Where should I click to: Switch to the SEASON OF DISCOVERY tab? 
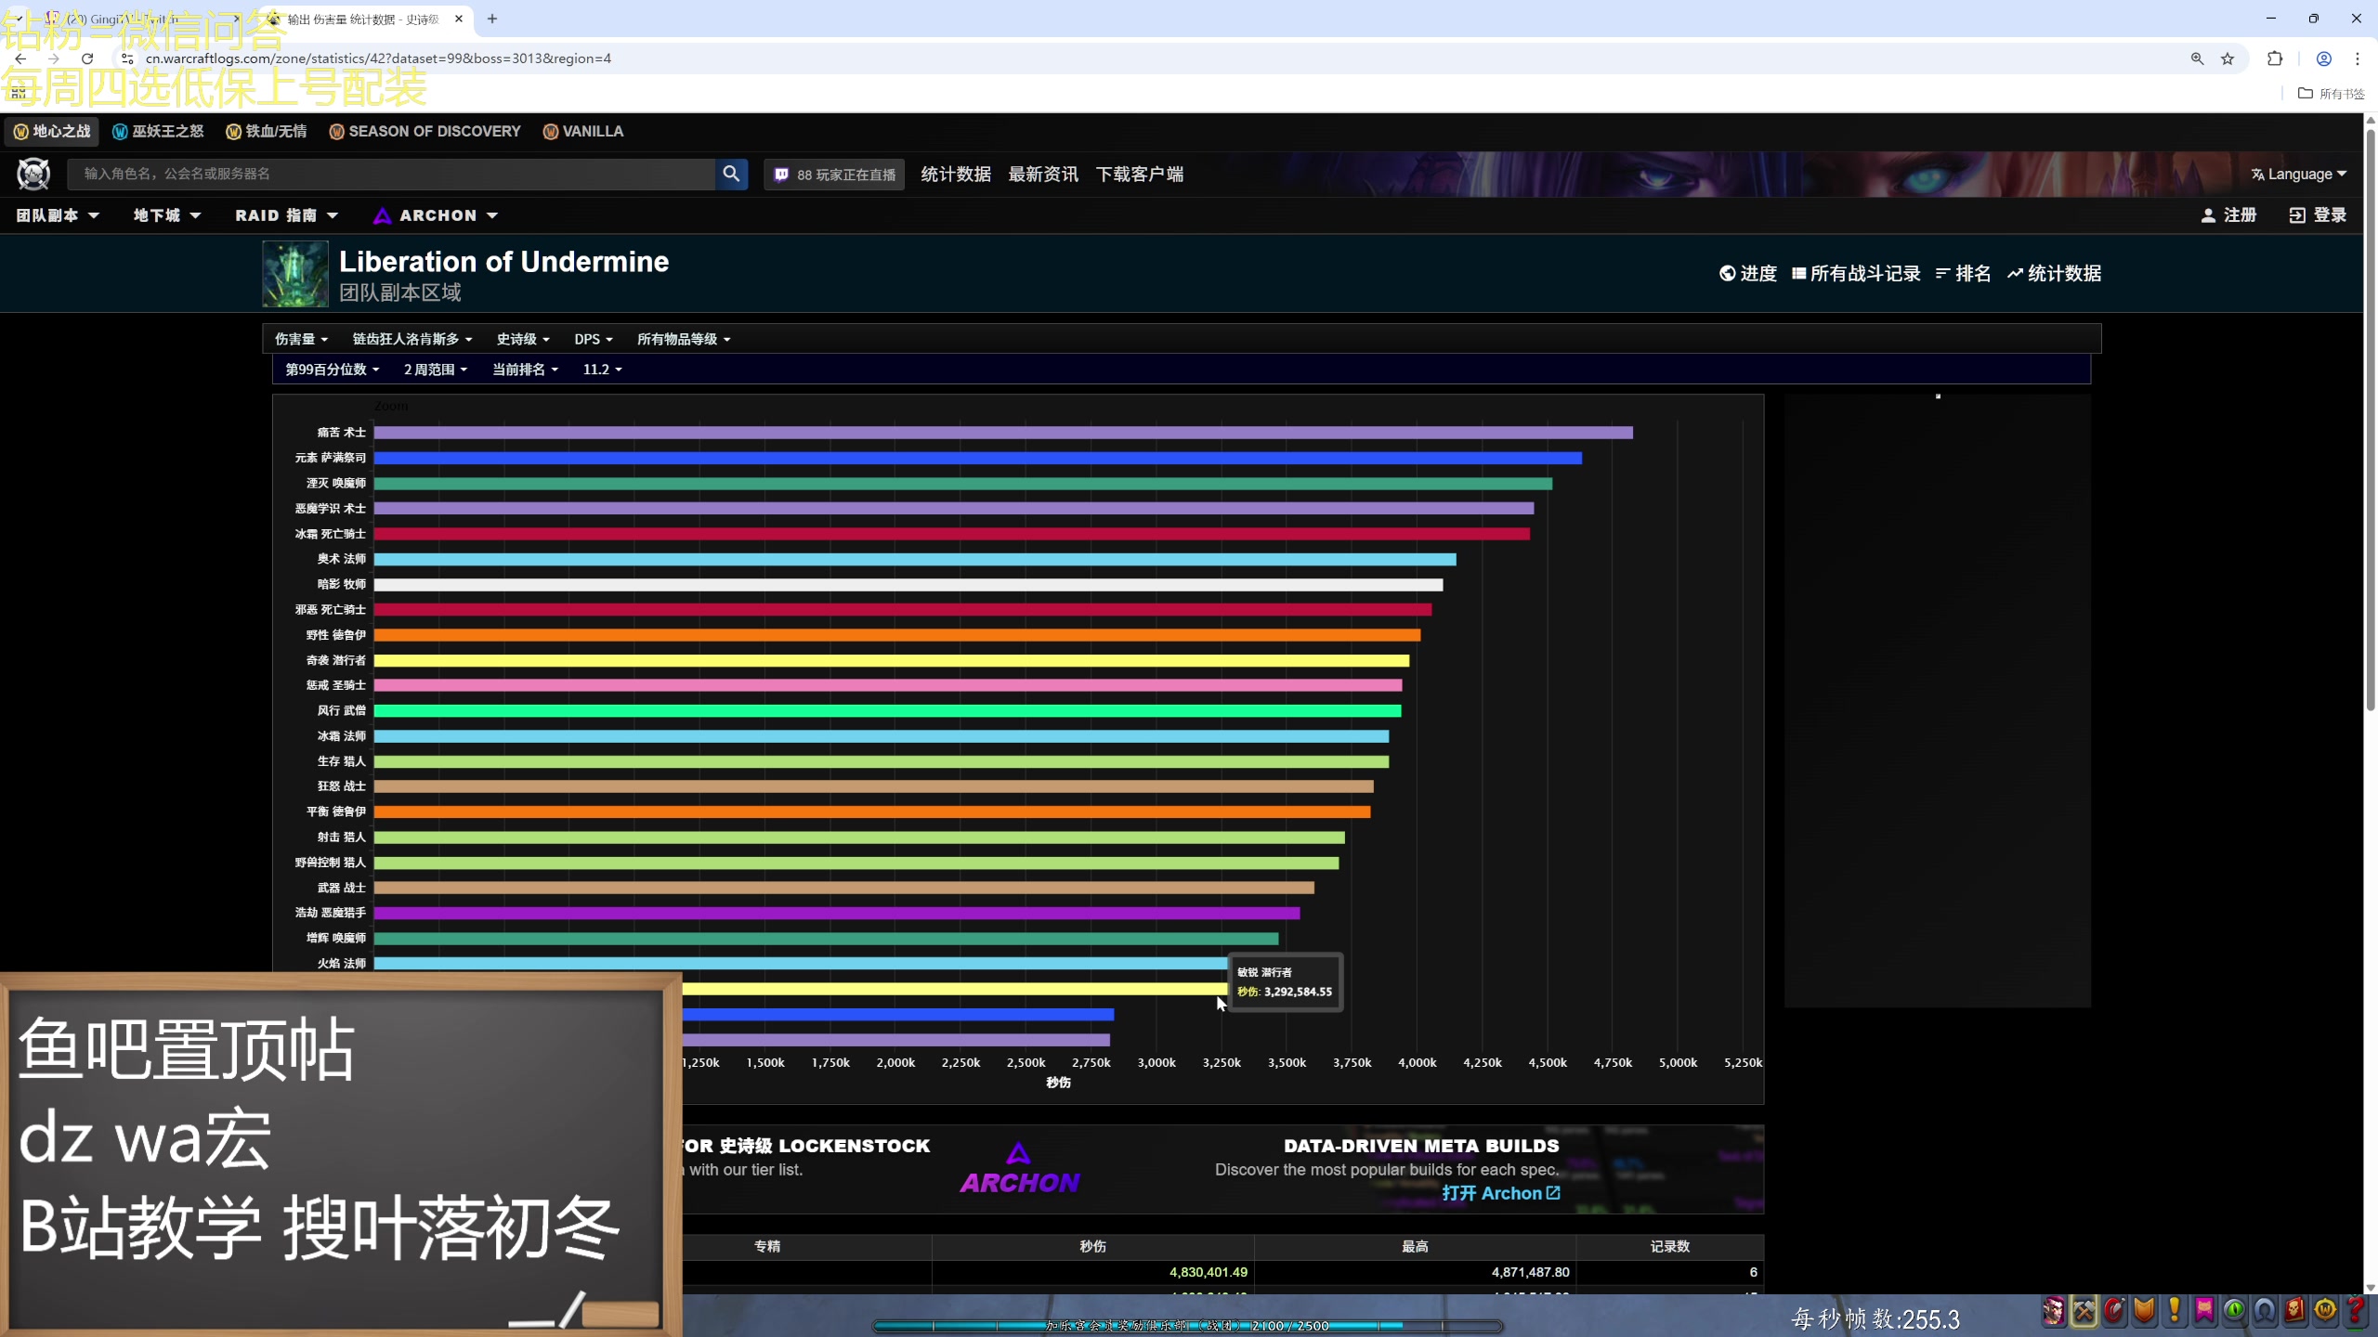425,131
